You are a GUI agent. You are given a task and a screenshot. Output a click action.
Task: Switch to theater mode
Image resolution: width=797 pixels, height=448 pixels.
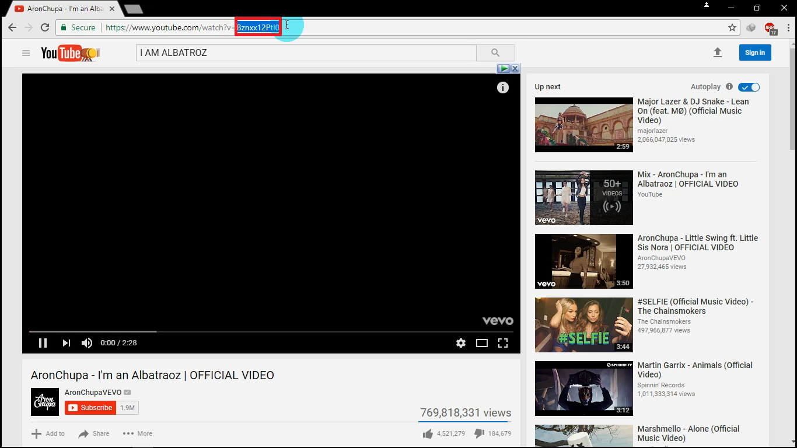click(x=482, y=343)
